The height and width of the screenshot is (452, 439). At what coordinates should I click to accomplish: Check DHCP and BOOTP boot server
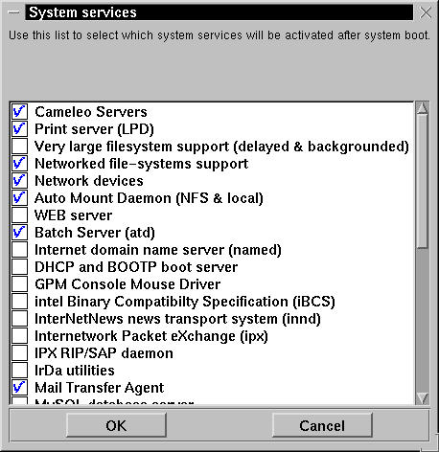point(20,267)
